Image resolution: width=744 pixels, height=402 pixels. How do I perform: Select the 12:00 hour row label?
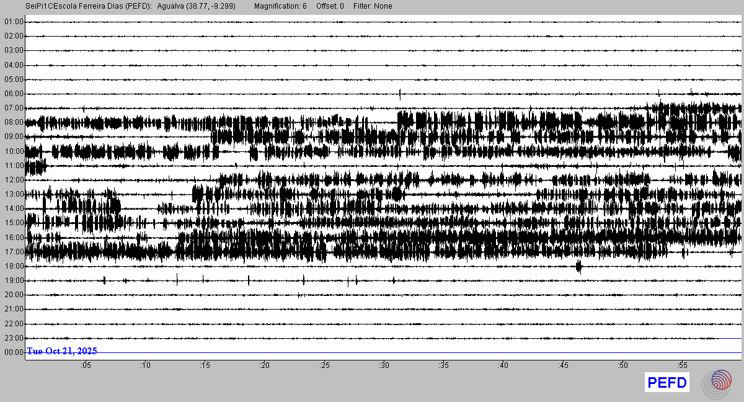tap(14, 180)
